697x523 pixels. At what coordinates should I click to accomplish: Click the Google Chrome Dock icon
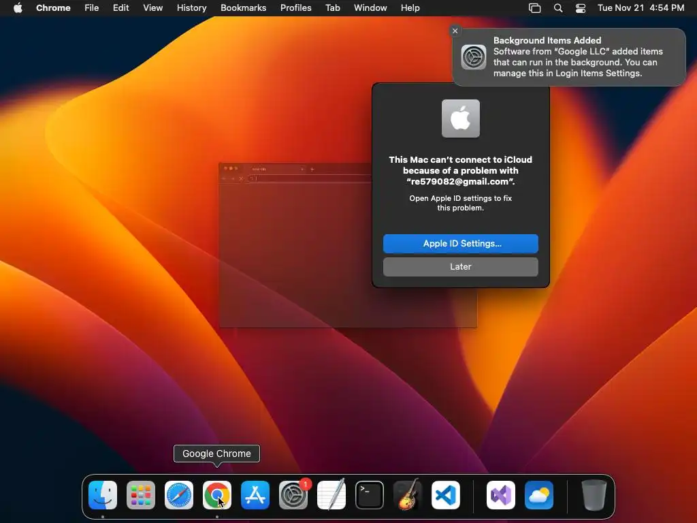pyautogui.click(x=217, y=495)
